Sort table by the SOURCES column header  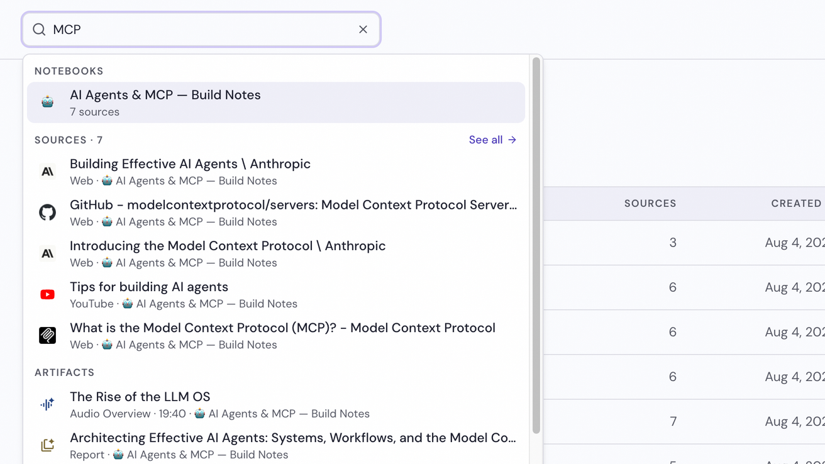[650, 204]
